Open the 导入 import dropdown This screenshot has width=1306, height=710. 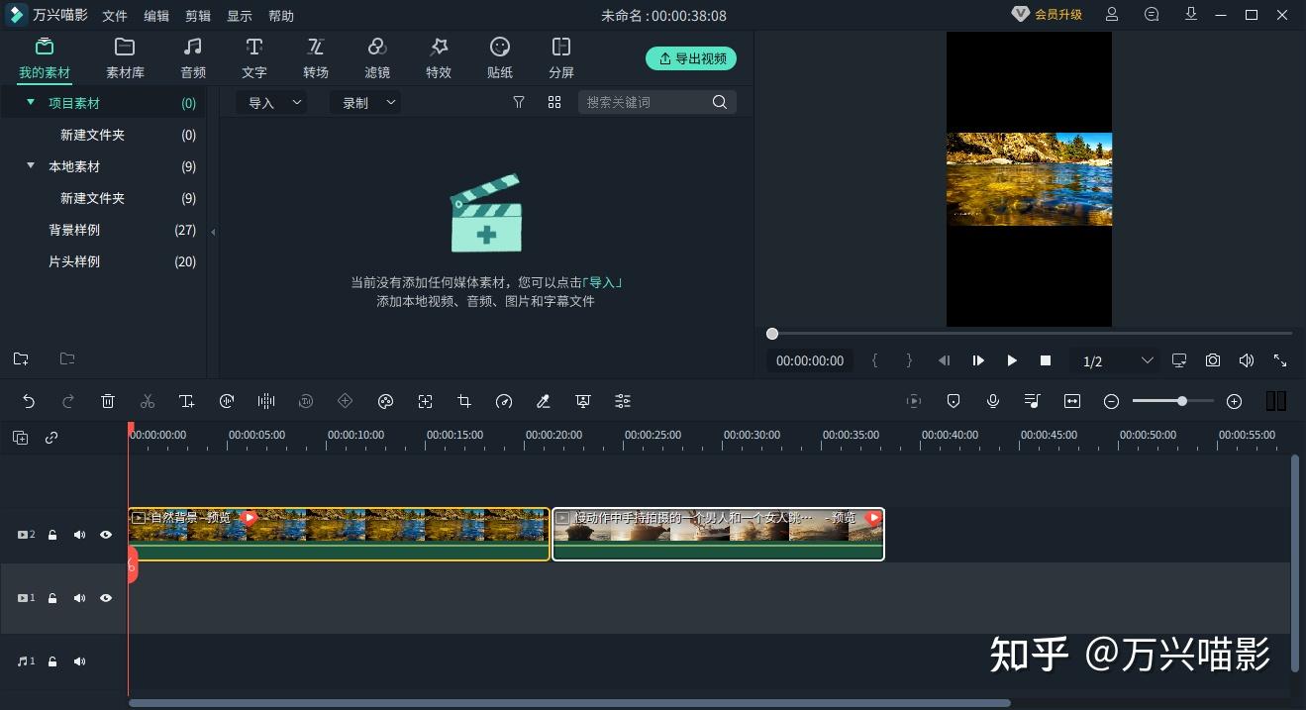[x=271, y=102]
